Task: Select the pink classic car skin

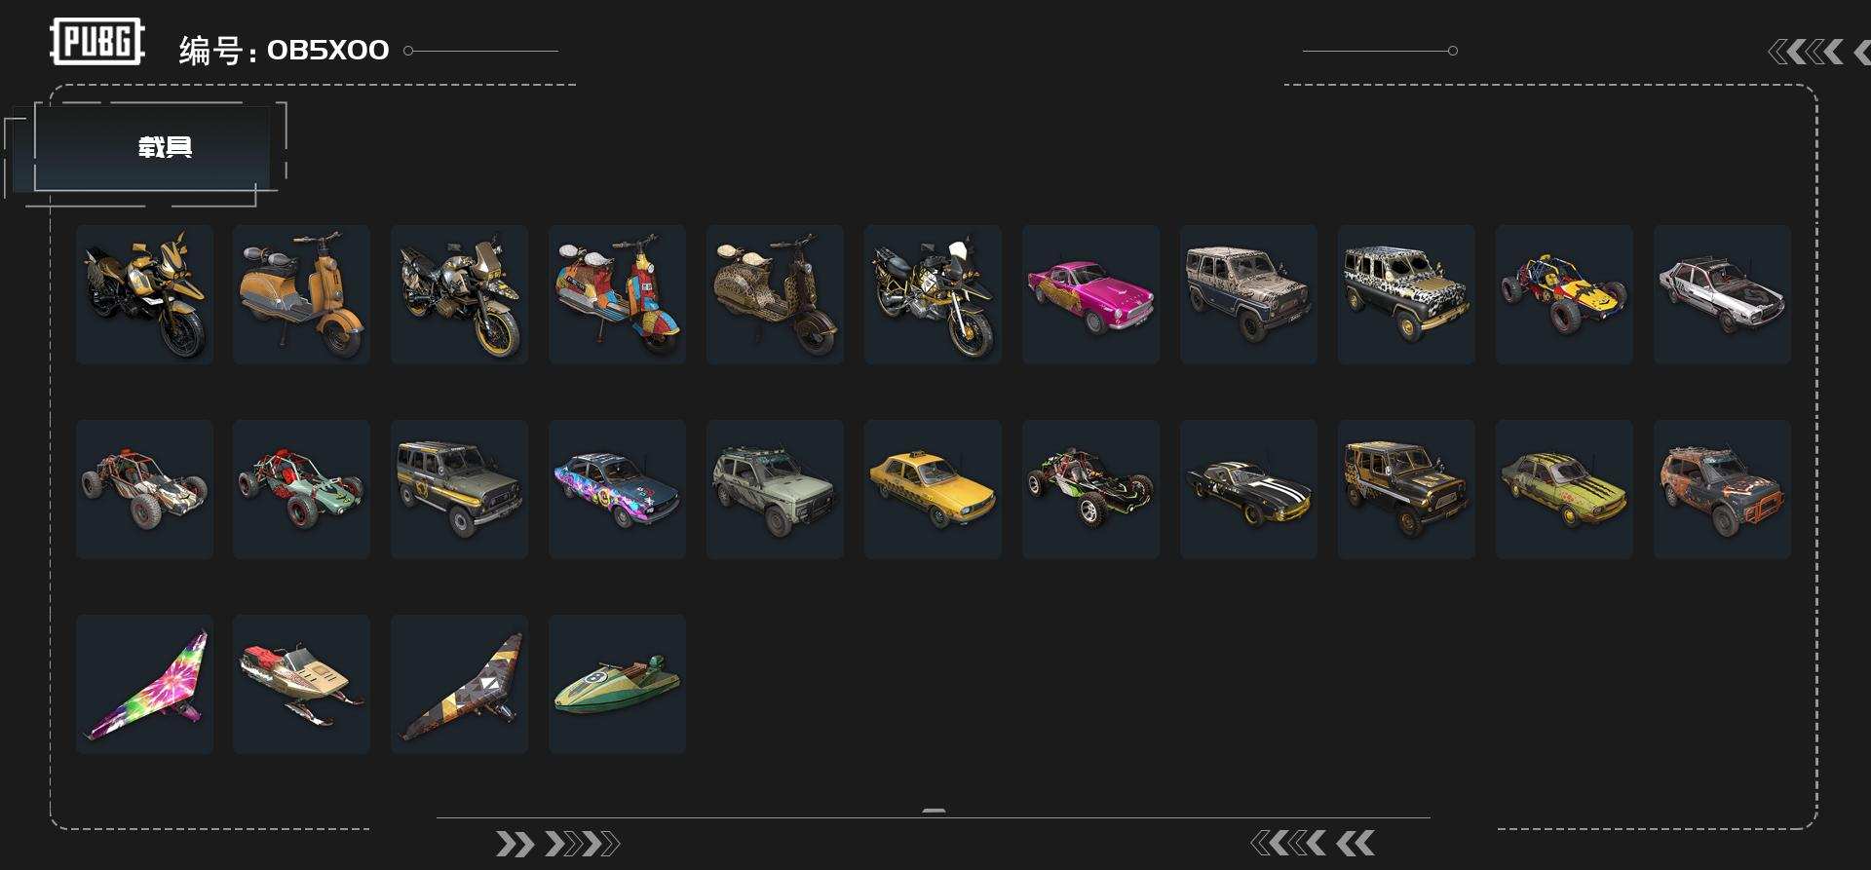Action: tap(1091, 295)
